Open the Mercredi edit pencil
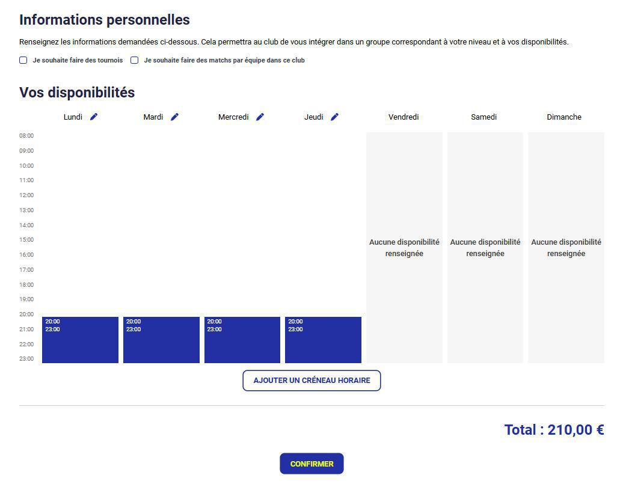The height and width of the screenshot is (484, 620). click(260, 117)
